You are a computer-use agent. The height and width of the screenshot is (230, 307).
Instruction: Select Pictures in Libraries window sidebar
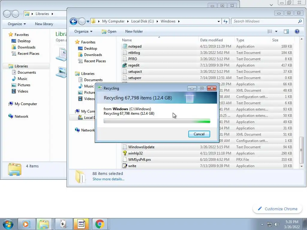(24, 85)
